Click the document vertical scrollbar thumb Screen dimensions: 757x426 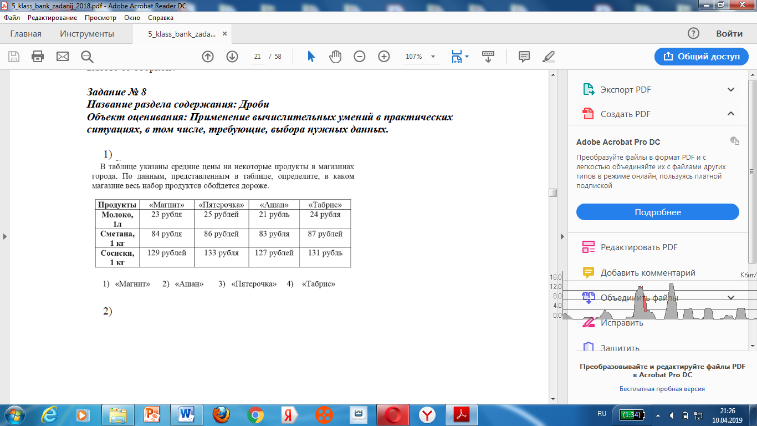pos(553,192)
